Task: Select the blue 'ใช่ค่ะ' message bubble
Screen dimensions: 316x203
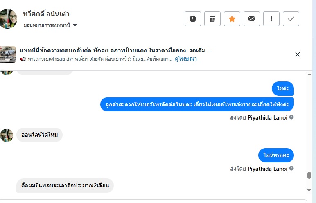Action: [x=283, y=88]
